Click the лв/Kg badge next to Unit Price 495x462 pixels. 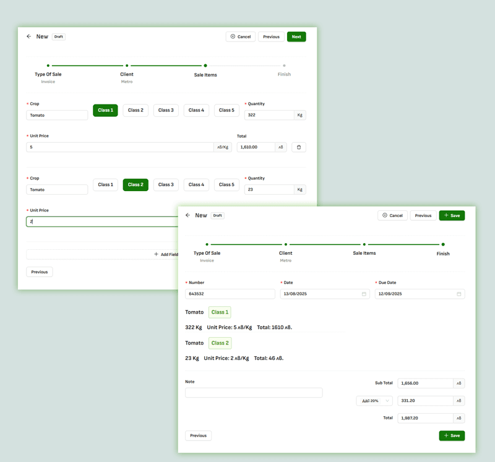coord(222,147)
